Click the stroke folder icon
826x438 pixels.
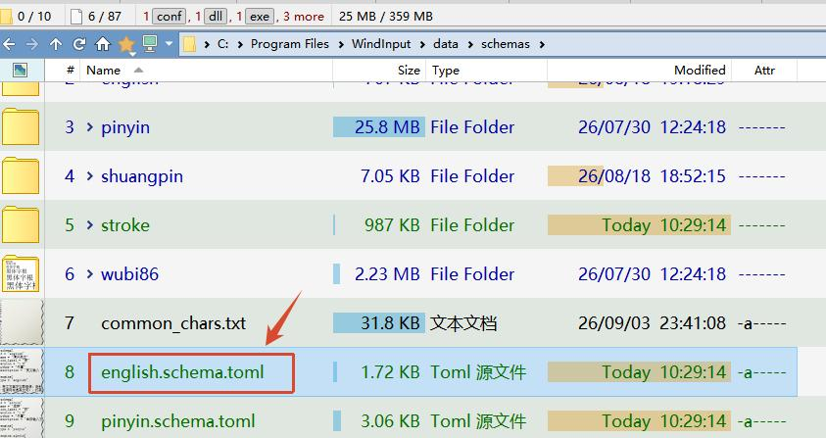20,224
